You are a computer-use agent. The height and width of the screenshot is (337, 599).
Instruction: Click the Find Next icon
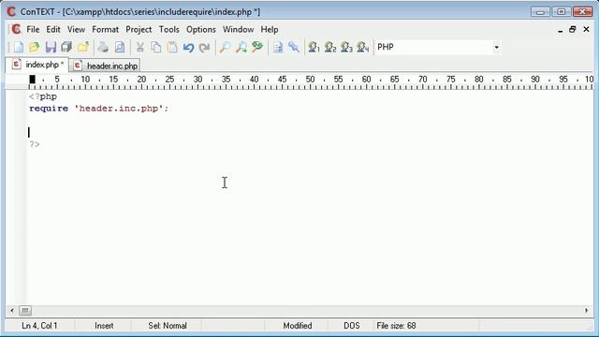(x=241, y=48)
